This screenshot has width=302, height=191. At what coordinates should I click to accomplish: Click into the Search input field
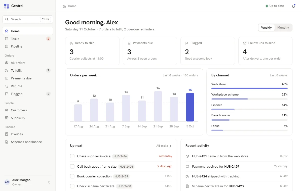(x=28, y=19)
